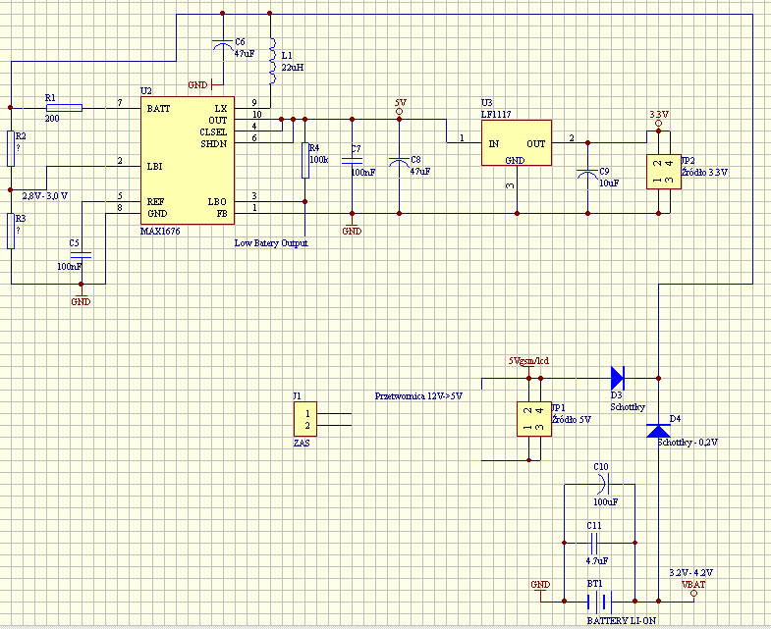Click the 'MAX1676' part name text
The width and height of the screenshot is (771, 629).
pyautogui.click(x=160, y=231)
